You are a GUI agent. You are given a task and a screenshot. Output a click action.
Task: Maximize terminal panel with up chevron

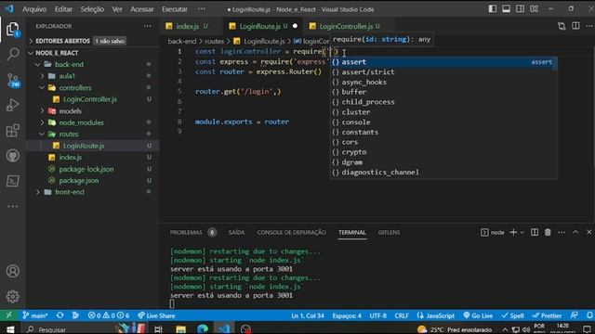point(575,232)
